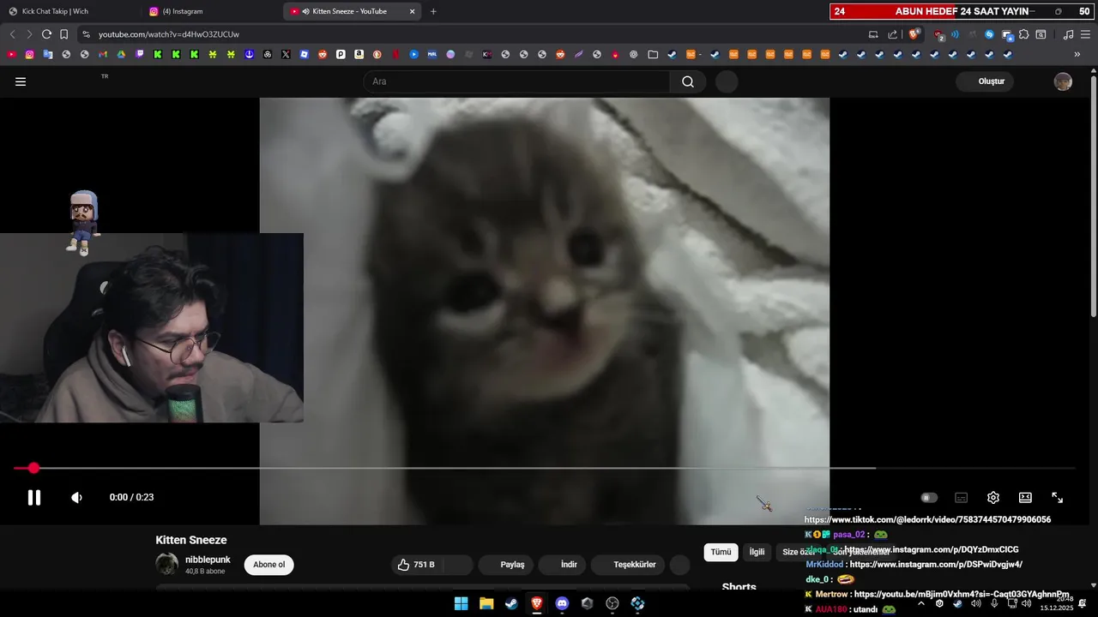Open the X bookmark in bookmarks bar
The height and width of the screenshot is (617, 1098).
click(286, 54)
